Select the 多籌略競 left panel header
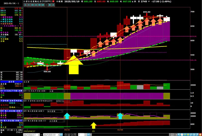Image resolution: width=202 pixels, height=136 pixels. coord(11,101)
